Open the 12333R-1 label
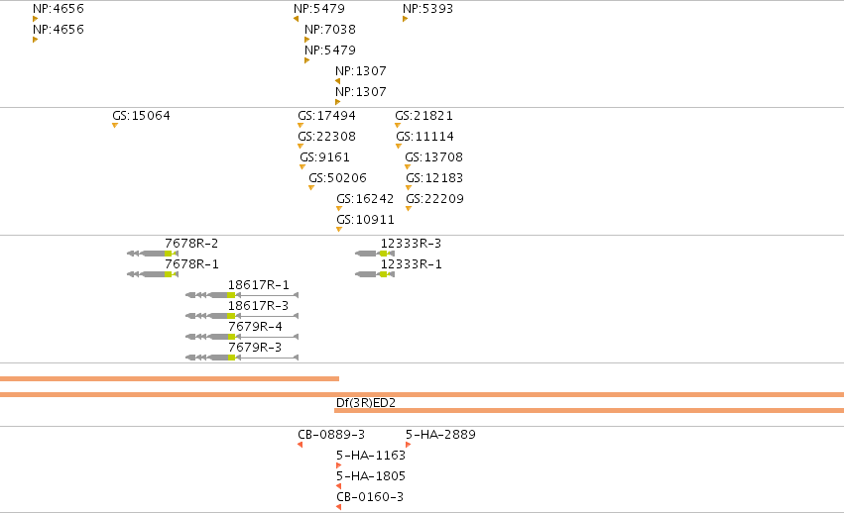This screenshot has height=513, width=844. point(412,264)
